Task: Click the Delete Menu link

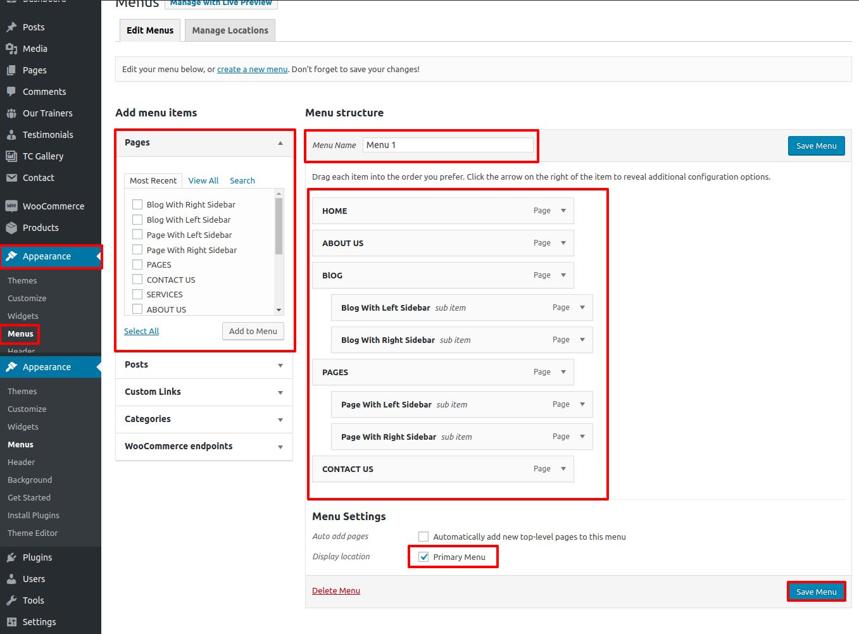Action: 335,590
